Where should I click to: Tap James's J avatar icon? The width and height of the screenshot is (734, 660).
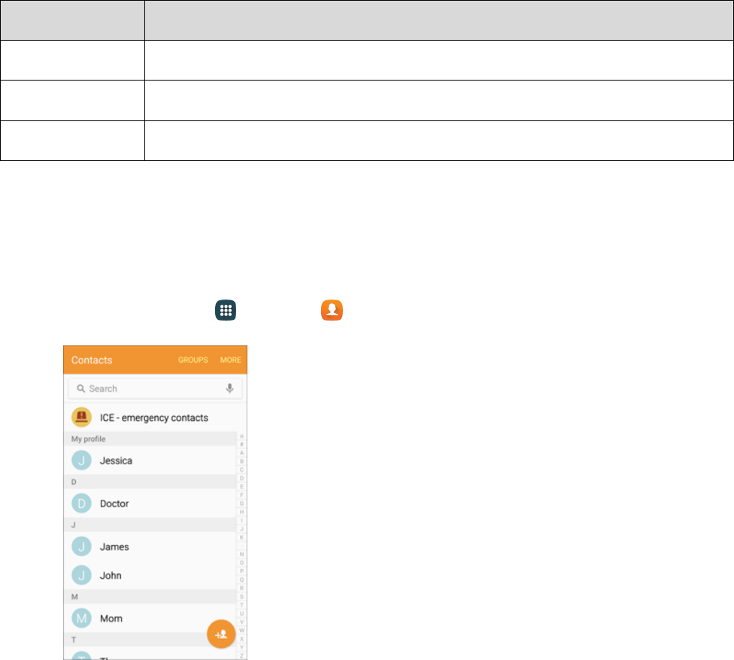tap(81, 546)
